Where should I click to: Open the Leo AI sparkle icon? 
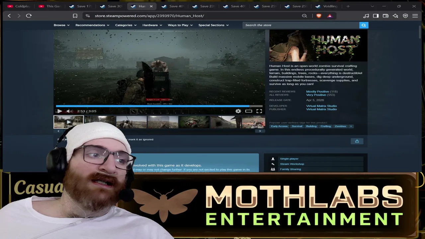(395, 16)
